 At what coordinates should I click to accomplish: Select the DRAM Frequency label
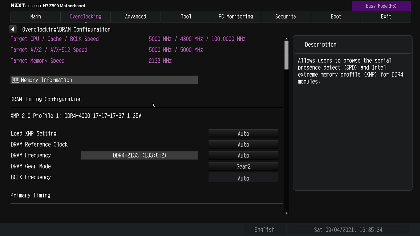pyautogui.click(x=31, y=156)
